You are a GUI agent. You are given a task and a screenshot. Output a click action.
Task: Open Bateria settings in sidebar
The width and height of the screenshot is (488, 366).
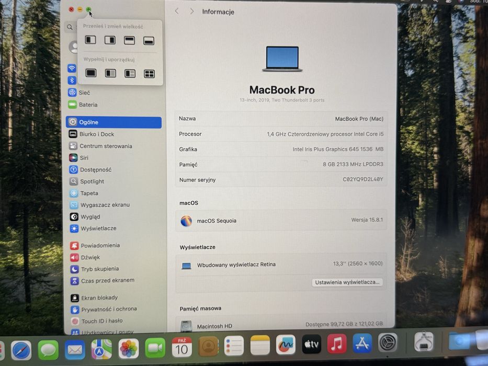pyautogui.click(x=114, y=105)
